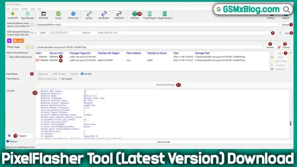This screenshot has height=167, width=297.
Task: Open the ADB Shell tool
Action: [x=43, y=15]
